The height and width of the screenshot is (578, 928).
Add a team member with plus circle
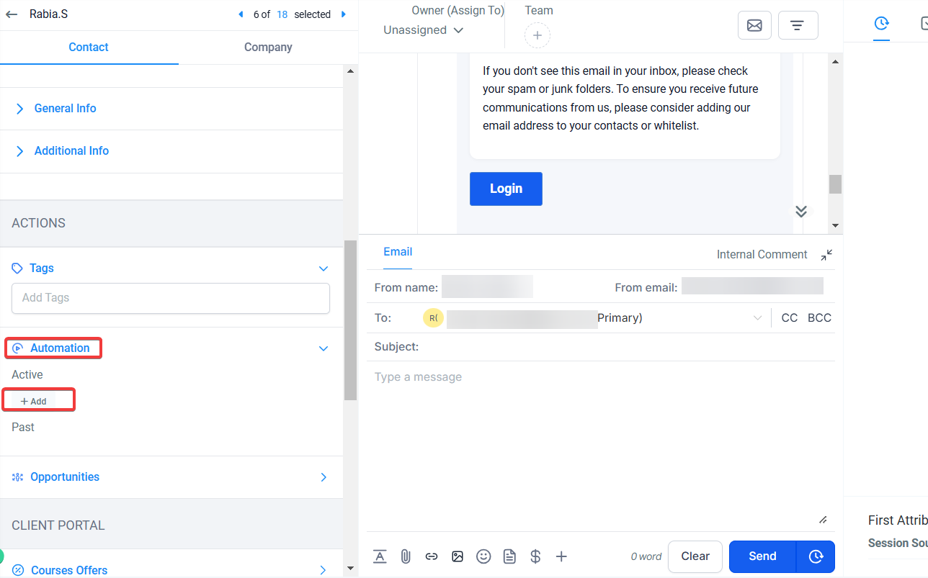[x=537, y=35]
